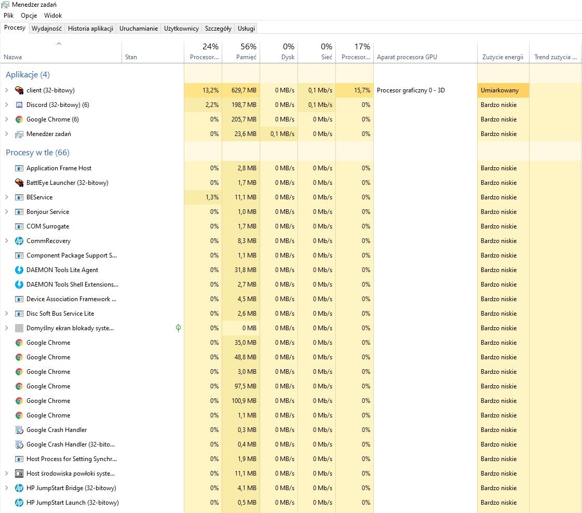Switch to the Szczegóły tab
This screenshot has width=582, height=513.
pos(218,29)
